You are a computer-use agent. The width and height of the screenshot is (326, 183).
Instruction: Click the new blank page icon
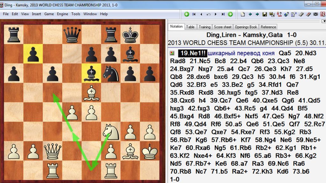pos(243,14)
